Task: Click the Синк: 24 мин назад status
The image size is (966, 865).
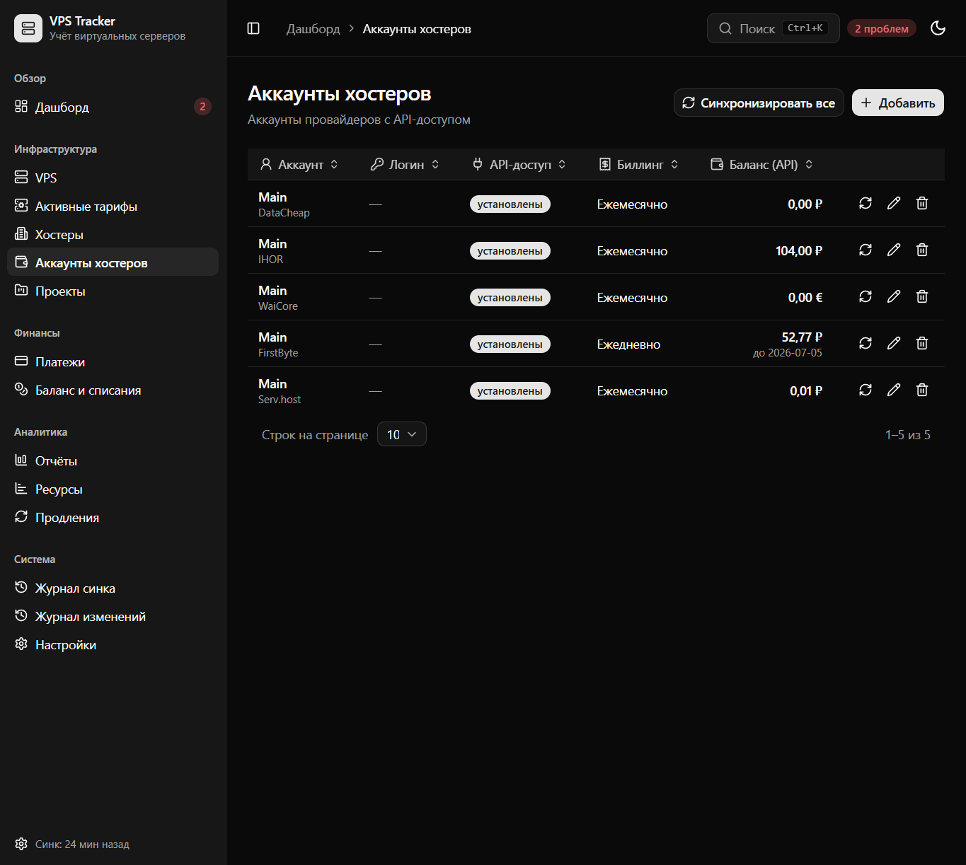Action: tap(82, 844)
